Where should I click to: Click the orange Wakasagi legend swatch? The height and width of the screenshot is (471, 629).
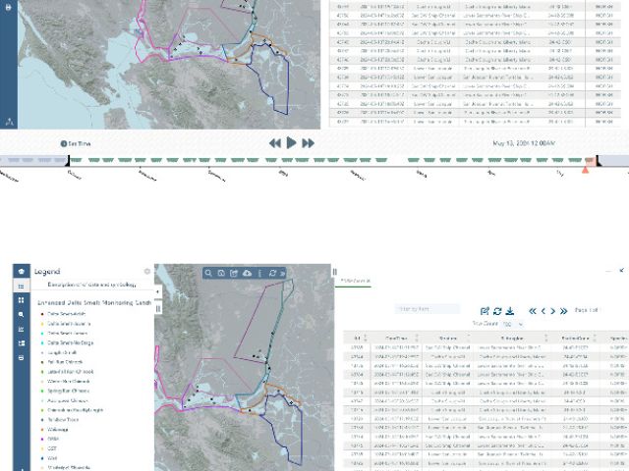pos(42,430)
